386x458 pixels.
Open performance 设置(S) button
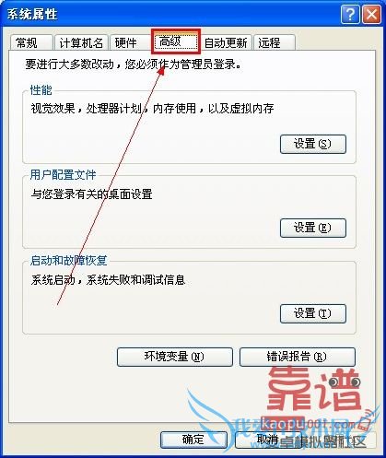313,144
